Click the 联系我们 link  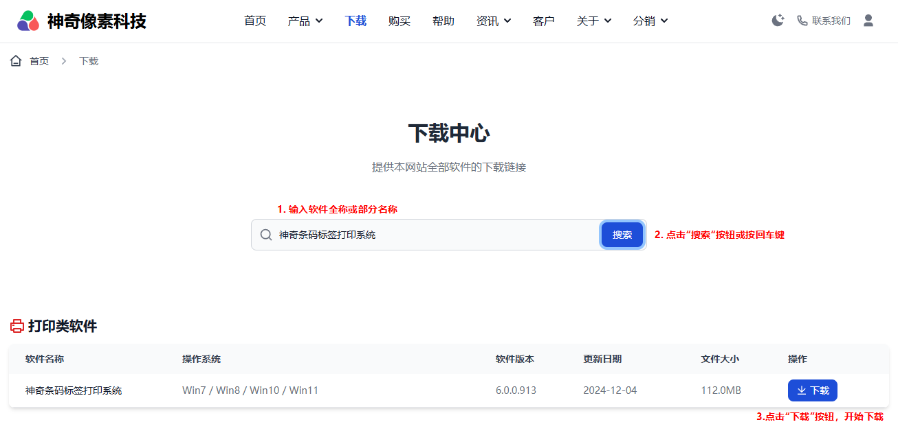coord(831,21)
